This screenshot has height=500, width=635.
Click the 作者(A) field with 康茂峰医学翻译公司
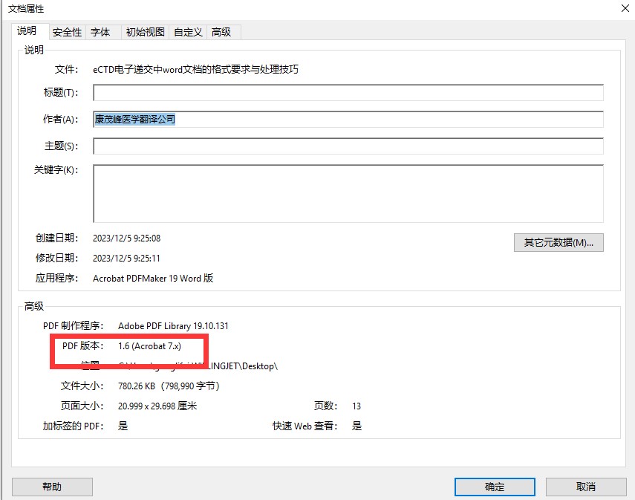click(348, 120)
